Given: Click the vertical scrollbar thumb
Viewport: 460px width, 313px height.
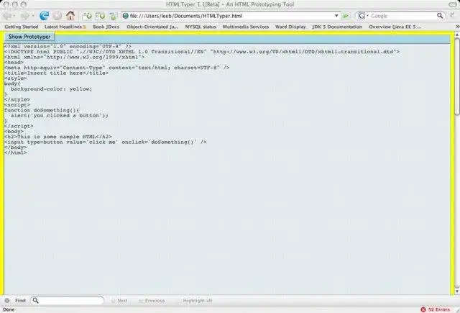Looking at the screenshot, I should (x=457, y=77).
